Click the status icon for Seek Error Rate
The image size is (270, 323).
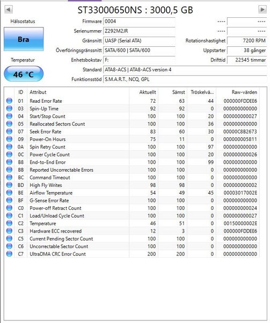click(x=9, y=131)
